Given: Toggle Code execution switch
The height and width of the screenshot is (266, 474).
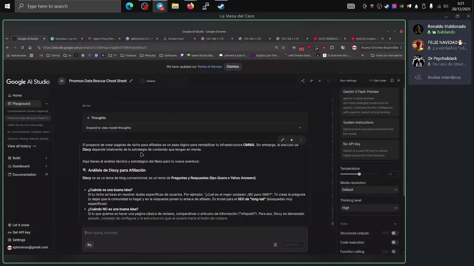Looking at the screenshot, I should (395, 242).
